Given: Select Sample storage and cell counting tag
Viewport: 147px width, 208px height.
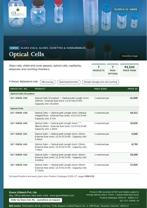Looking at the screenshot, I should click(100, 82).
